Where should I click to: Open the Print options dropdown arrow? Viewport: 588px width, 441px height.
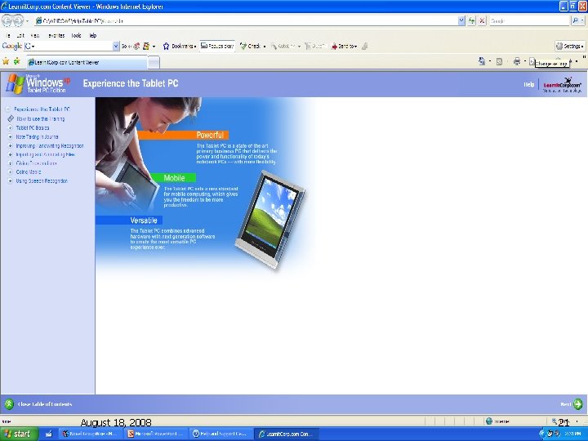point(524,61)
